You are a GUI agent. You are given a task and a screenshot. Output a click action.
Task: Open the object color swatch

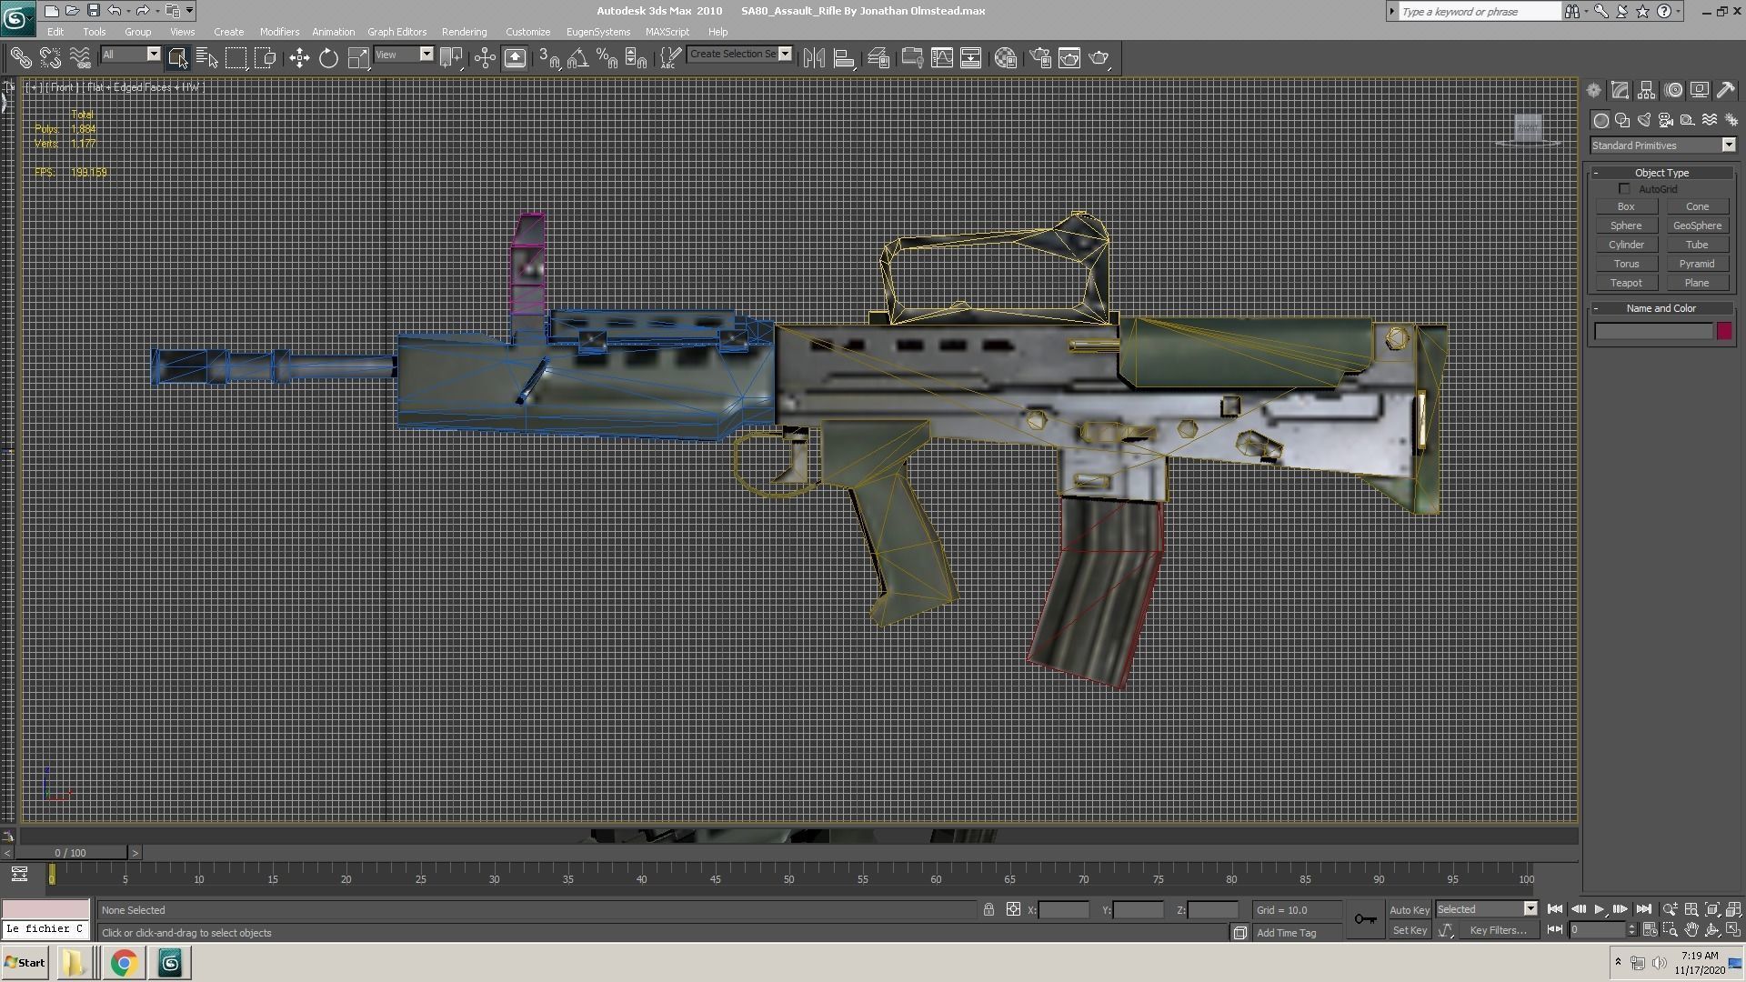point(1724,332)
